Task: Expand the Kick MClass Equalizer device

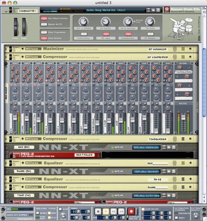Action: coord(6,163)
